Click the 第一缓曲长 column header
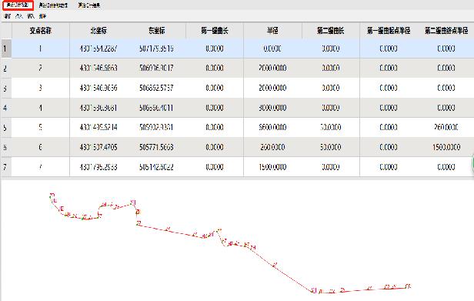Screen dimensions: 474x301 point(215,31)
